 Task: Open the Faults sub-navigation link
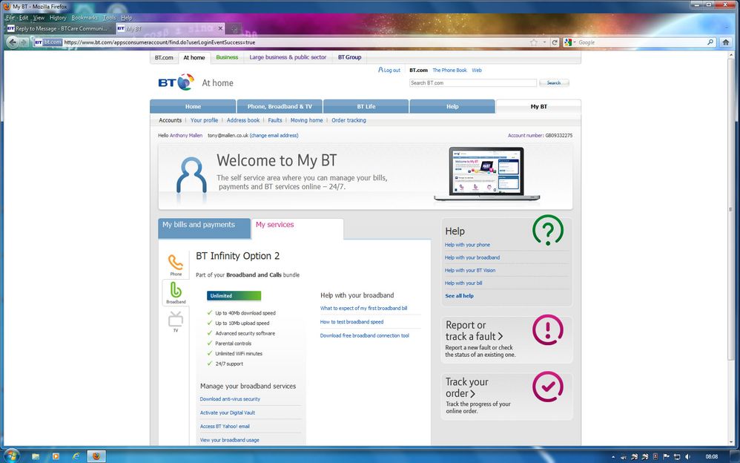(x=274, y=120)
